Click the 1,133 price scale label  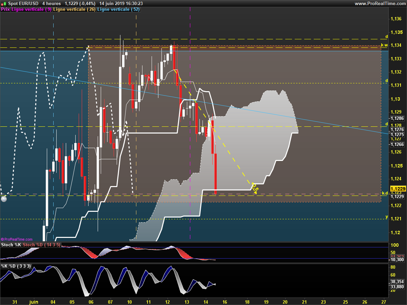(x=397, y=59)
